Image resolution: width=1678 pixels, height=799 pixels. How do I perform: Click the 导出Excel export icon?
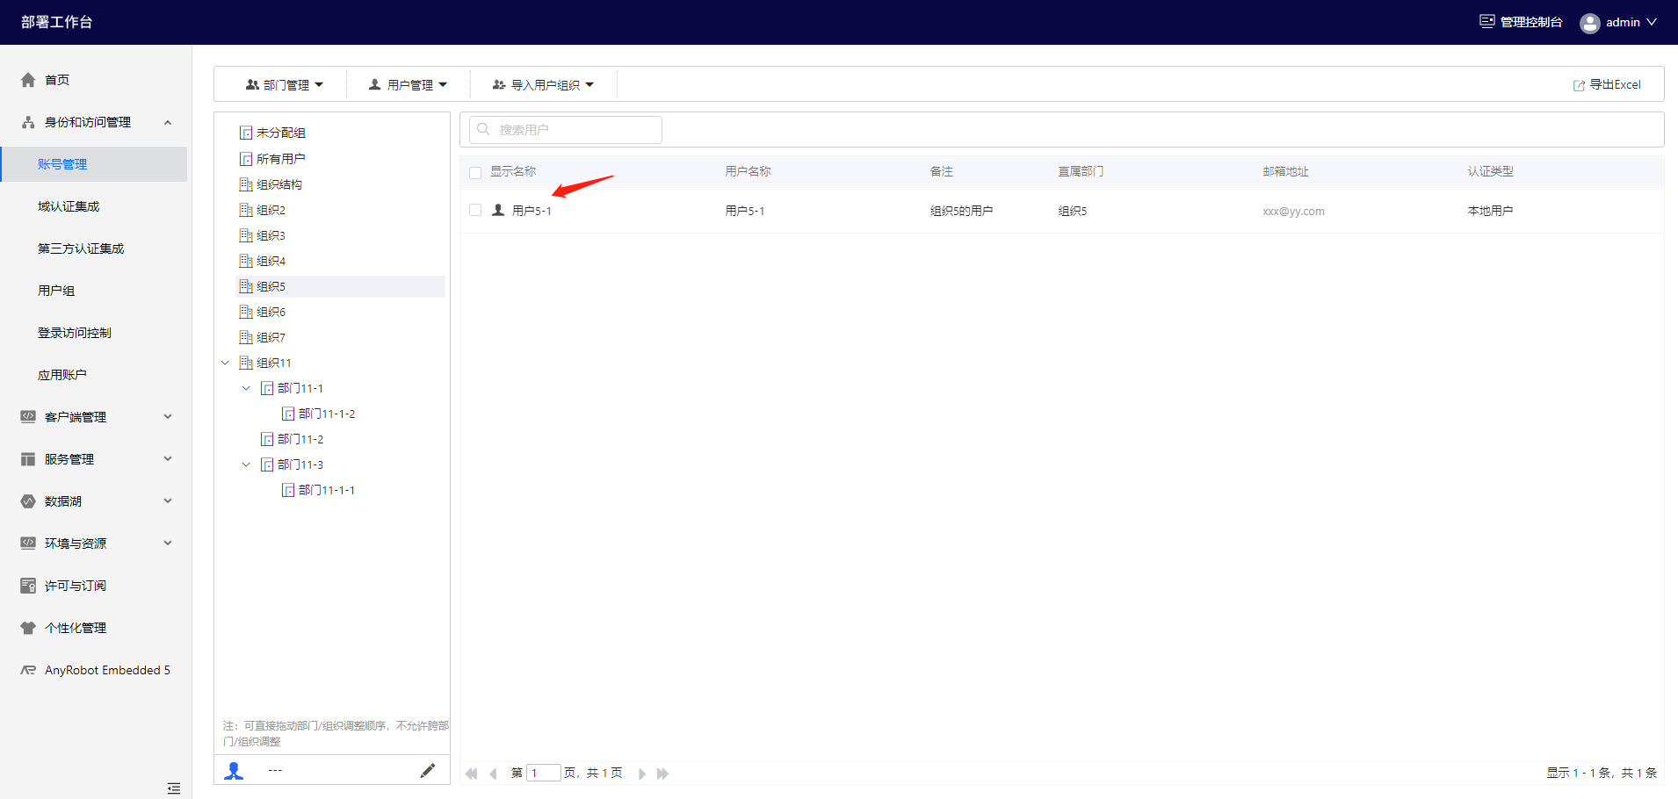(1579, 85)
